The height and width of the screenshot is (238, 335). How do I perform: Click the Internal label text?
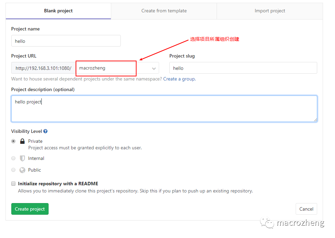tap(36, 158)
